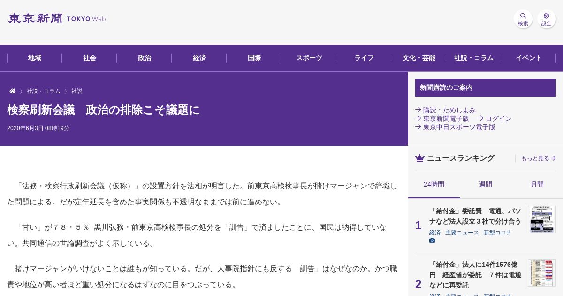Click the paragraph starting 賭けマージャンがいけない

click(202, 276)
